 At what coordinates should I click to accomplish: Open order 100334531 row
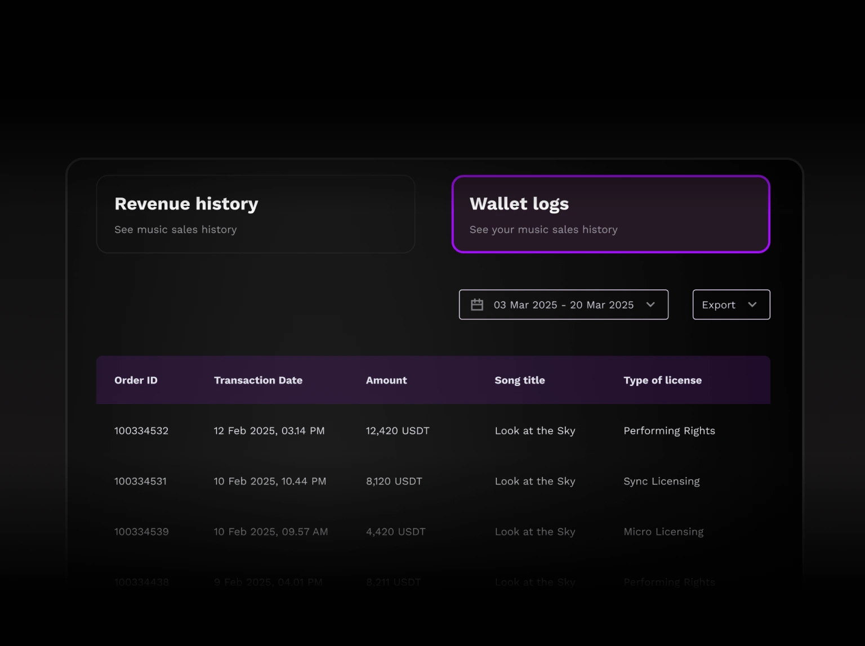pyautogui.click(x=140, y=481)
